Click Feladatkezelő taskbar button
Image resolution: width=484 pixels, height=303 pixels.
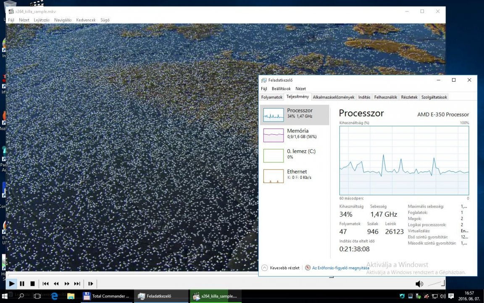coord(160,296)
